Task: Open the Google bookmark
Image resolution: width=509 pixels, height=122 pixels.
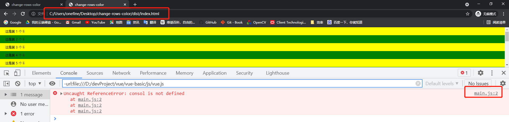Action: coord(12,22)
